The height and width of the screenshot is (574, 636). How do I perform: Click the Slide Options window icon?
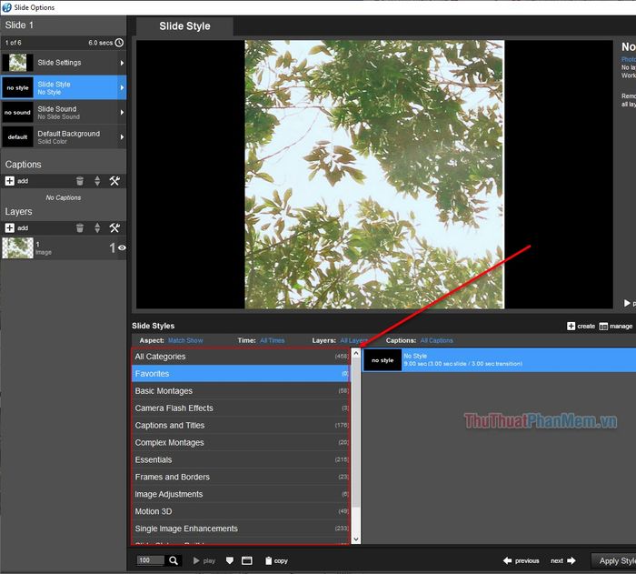[6, 7]
